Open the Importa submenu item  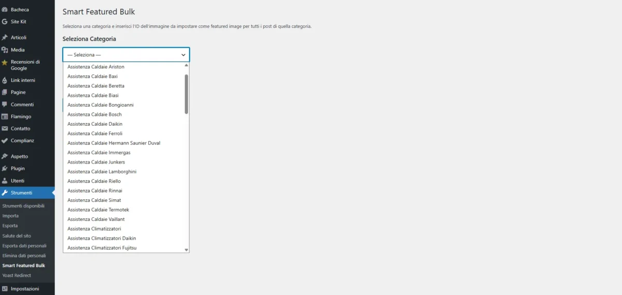click(x=10, y=216)
